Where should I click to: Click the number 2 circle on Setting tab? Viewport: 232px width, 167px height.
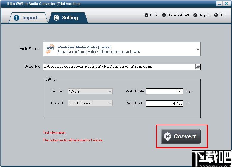pyautogui.click(x=56, y=18)
